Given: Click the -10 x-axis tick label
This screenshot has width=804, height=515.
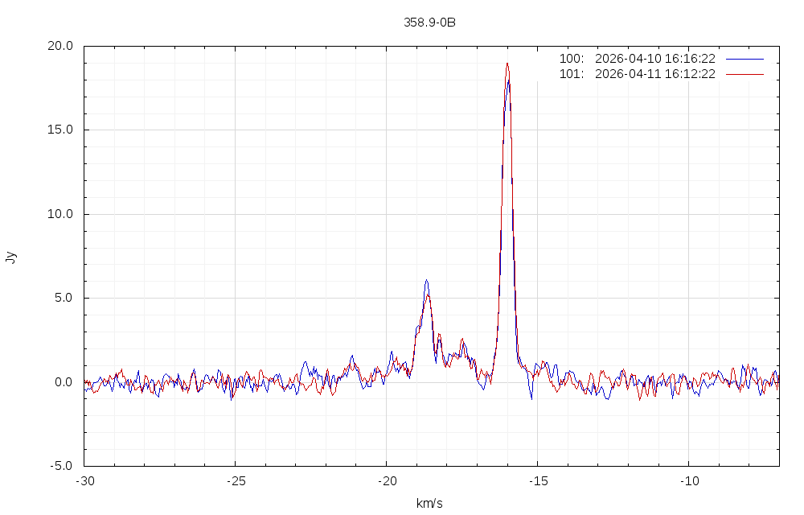Looking at the screenshot, I should tap(688, 480).
